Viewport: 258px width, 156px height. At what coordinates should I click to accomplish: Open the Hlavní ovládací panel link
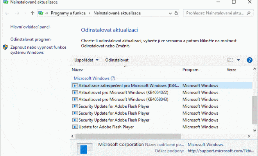coord(30,27)
